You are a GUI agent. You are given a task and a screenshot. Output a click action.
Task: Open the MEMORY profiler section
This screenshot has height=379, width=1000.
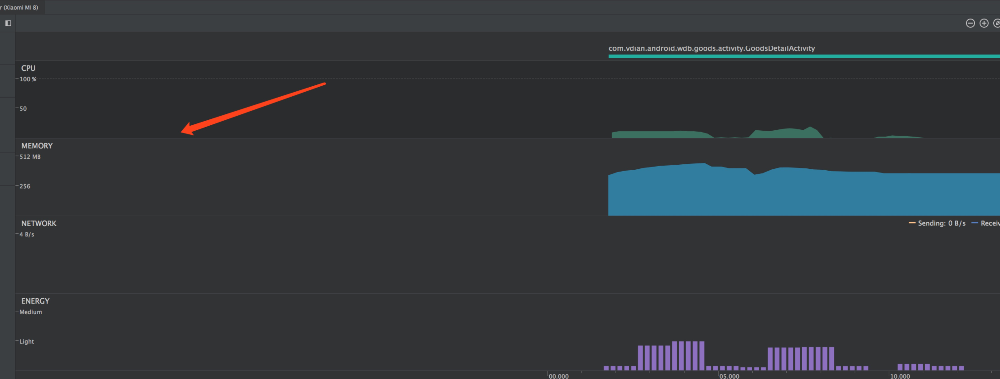tap(37, 146)
